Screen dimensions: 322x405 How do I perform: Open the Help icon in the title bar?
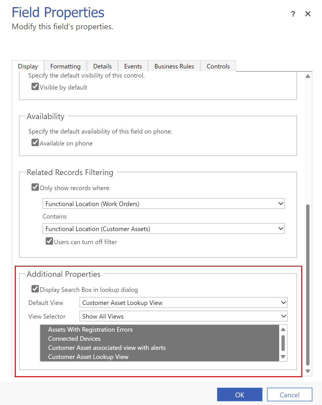[x=293, y=14]
